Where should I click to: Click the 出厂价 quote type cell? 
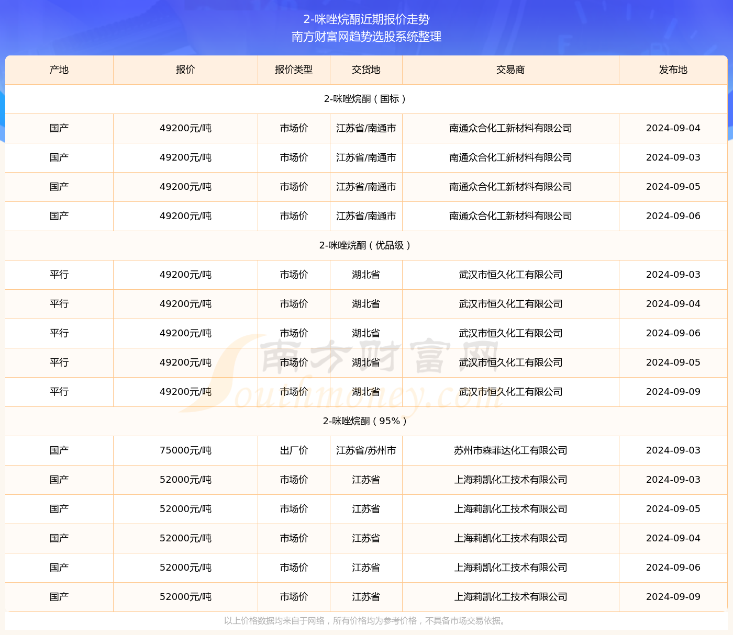294,450
